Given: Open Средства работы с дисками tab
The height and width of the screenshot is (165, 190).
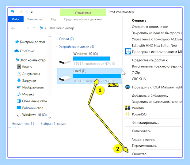Looking at the screenshot, I should [x=83, y=19].
